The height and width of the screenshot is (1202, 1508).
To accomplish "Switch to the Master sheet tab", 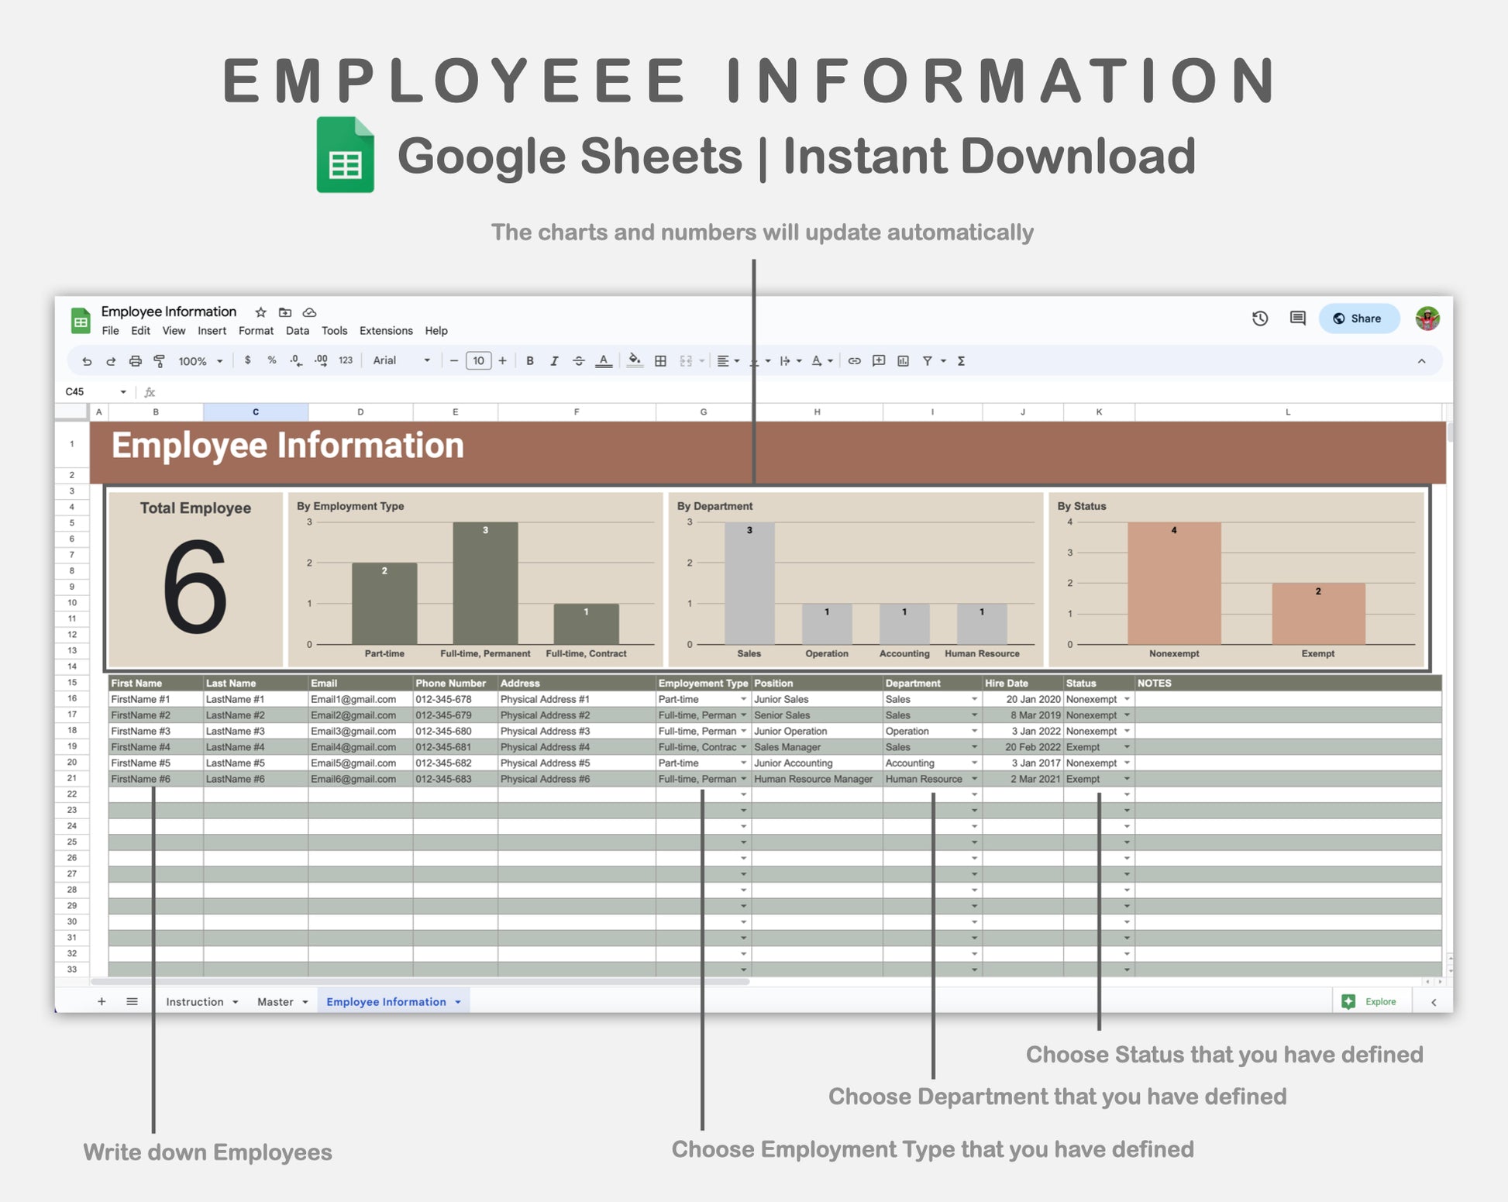I will 275,1002.
